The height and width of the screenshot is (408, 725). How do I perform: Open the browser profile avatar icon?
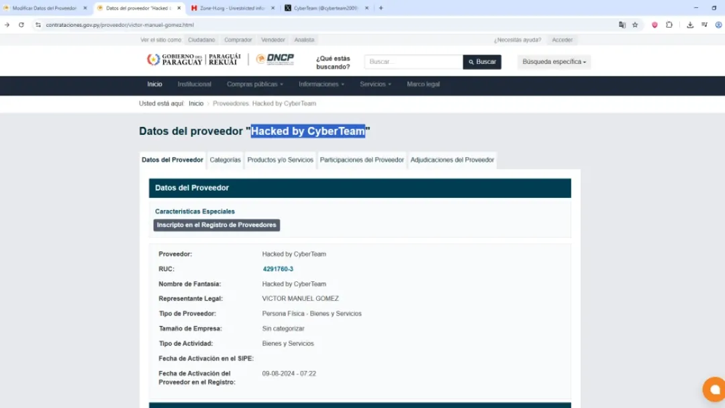(718, 25)
